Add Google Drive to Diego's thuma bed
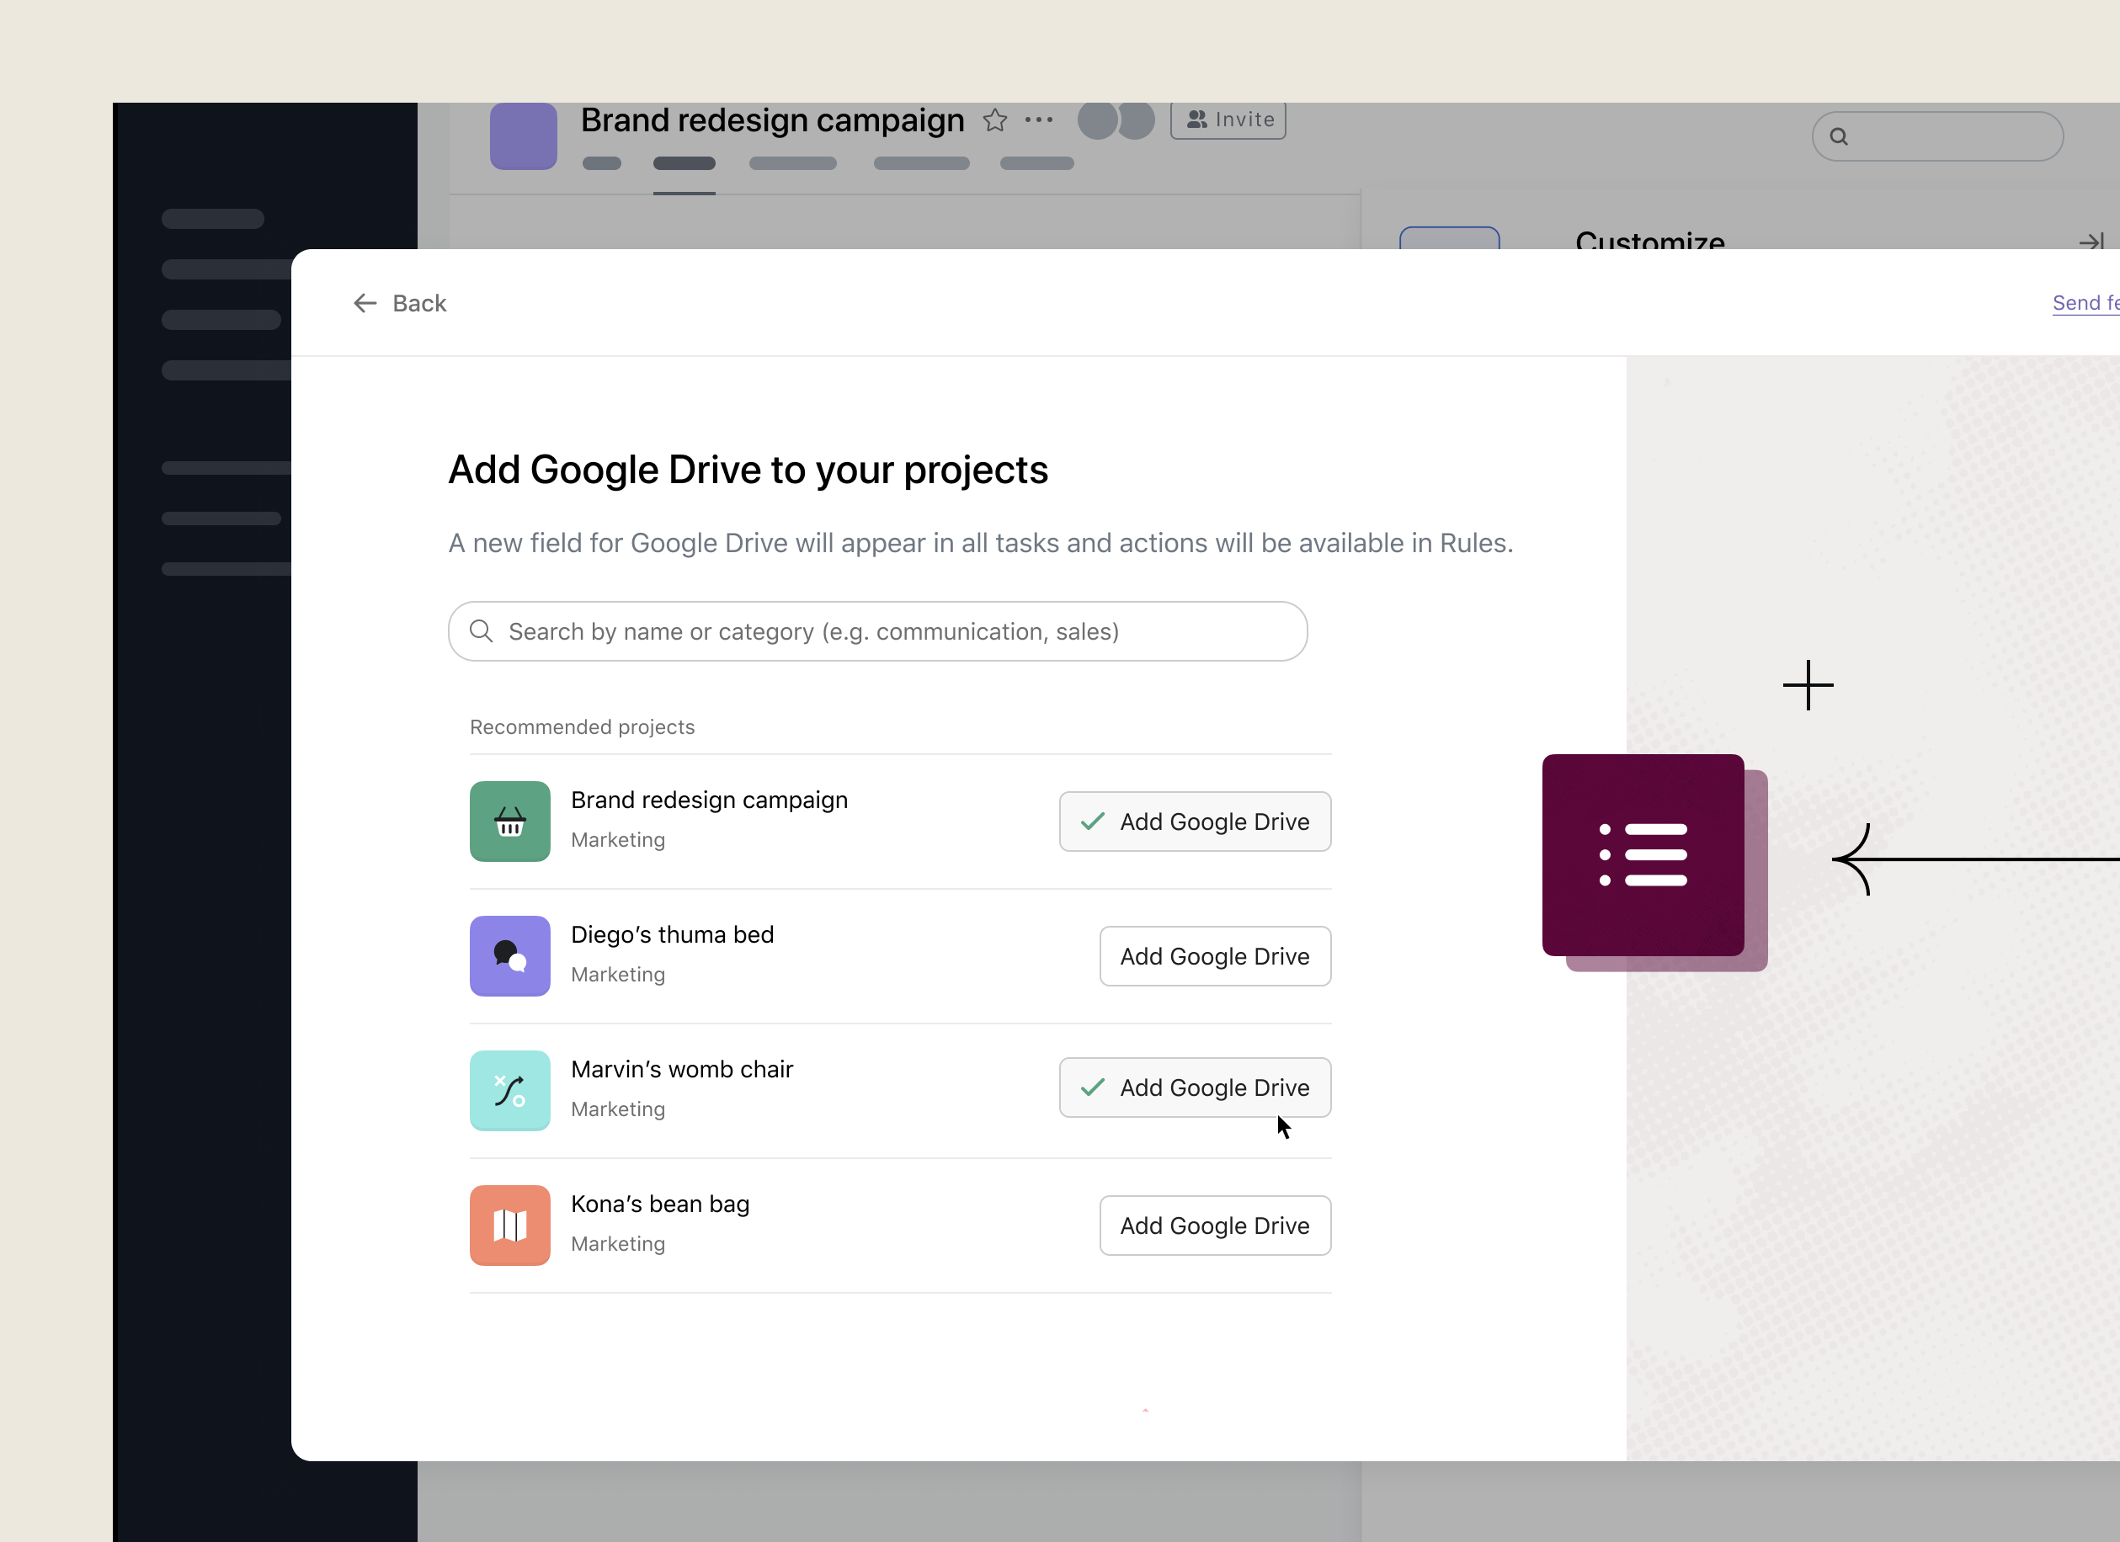2120x1542 pixels. click(1215, 956)
